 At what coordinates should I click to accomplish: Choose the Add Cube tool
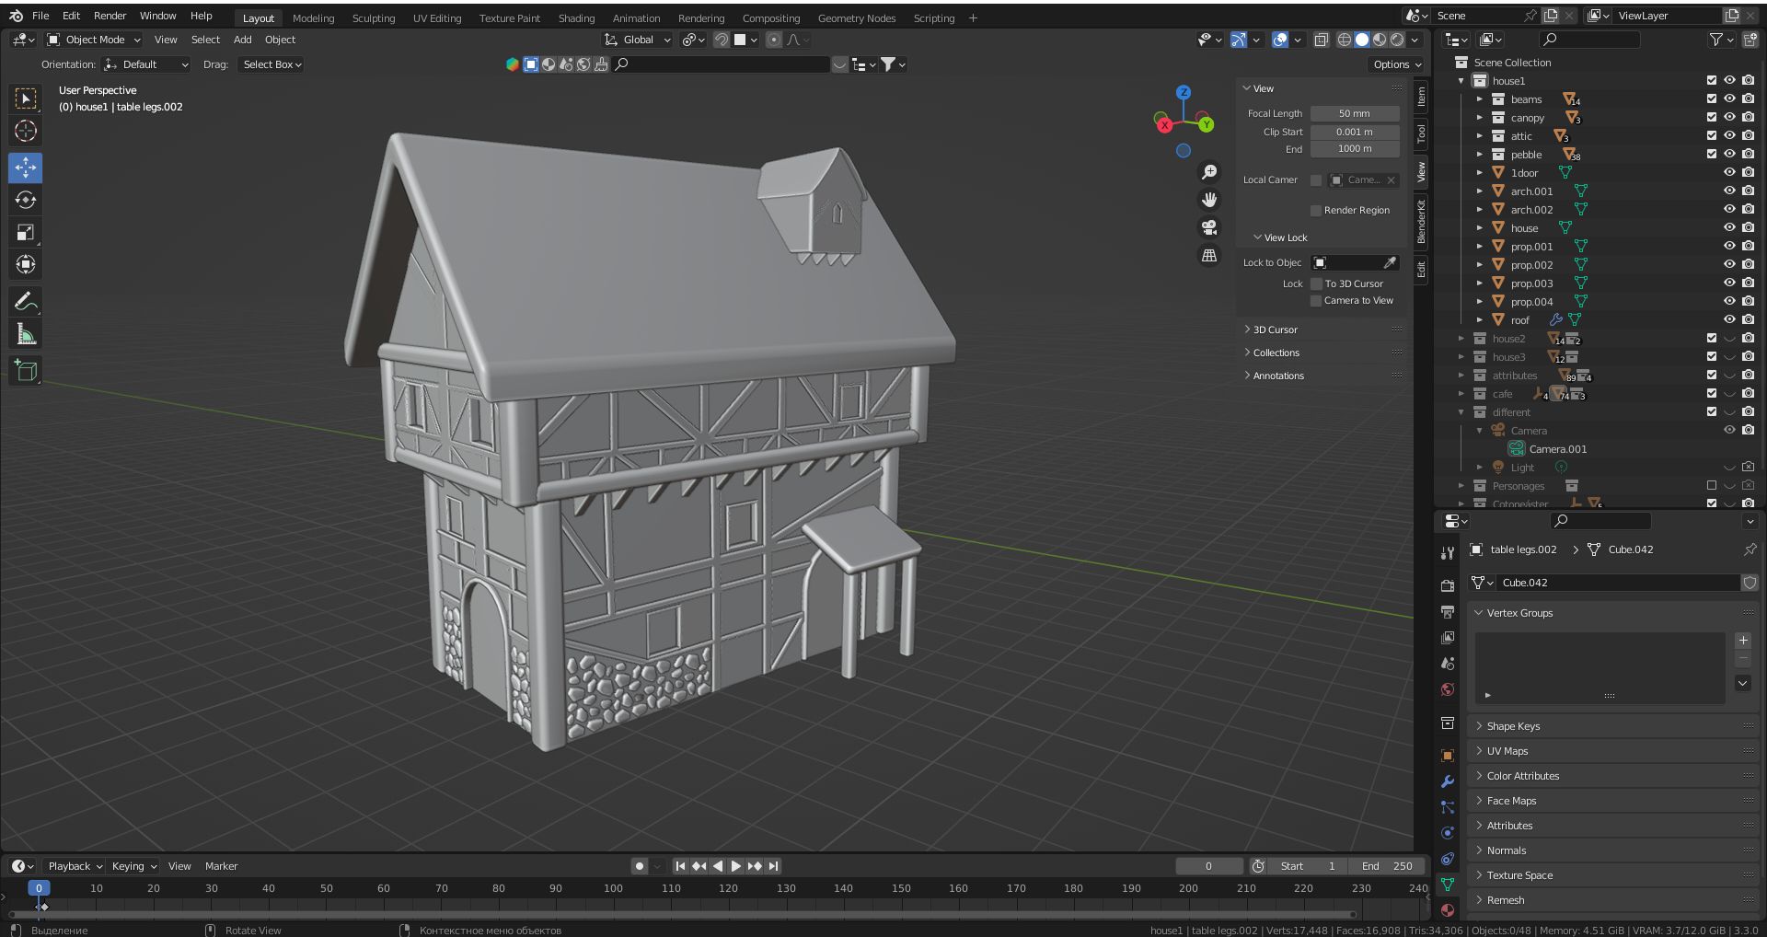pyautogui.click(x=26, y=371)
